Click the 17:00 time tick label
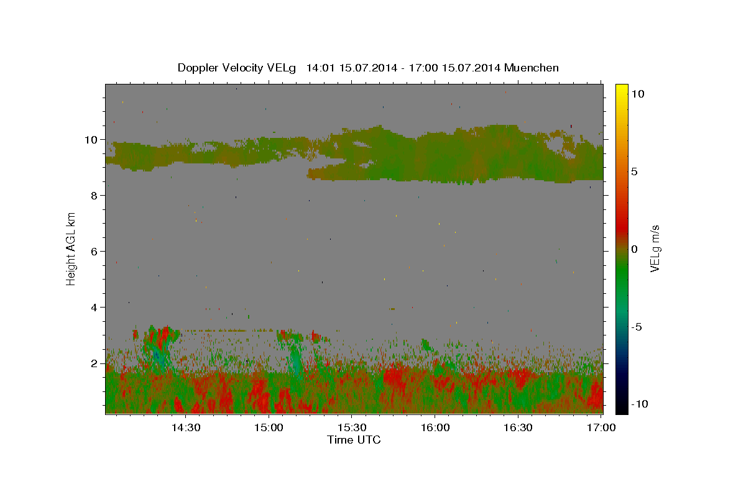The height and width of the screenshot is (497, 746). [x=601, y=427]
